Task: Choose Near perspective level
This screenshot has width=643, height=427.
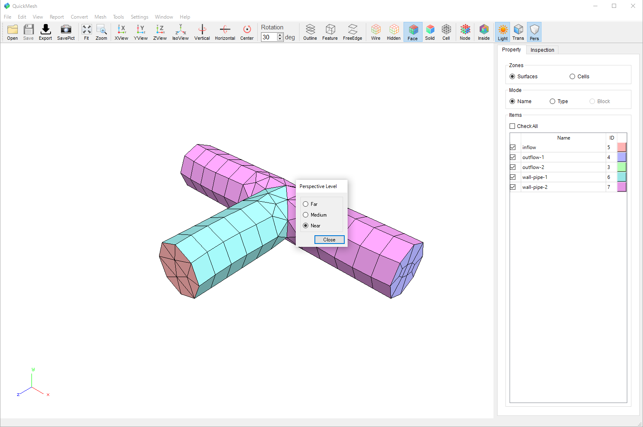Action: point(306,226)
